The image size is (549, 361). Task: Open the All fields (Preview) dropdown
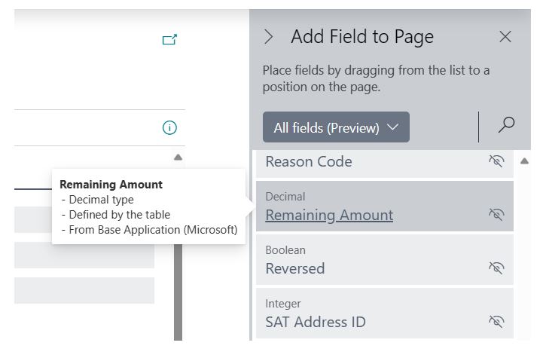point(336,127)
